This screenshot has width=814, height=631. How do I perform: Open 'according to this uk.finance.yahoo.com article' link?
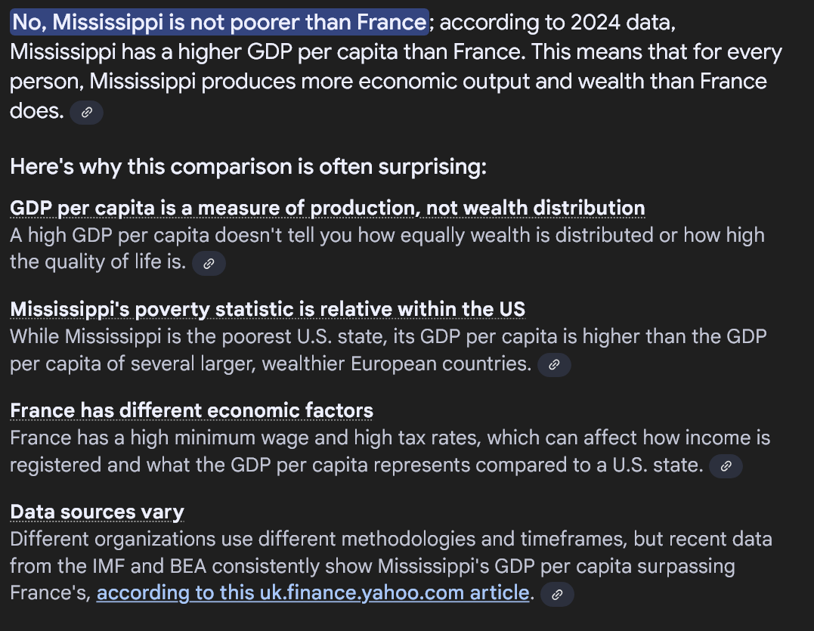click(x=312, y=592)
